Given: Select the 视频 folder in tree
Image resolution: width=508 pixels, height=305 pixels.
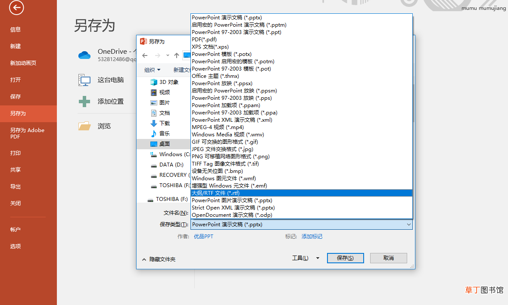Looking at the screenshot, I should [x=164, y=92].
